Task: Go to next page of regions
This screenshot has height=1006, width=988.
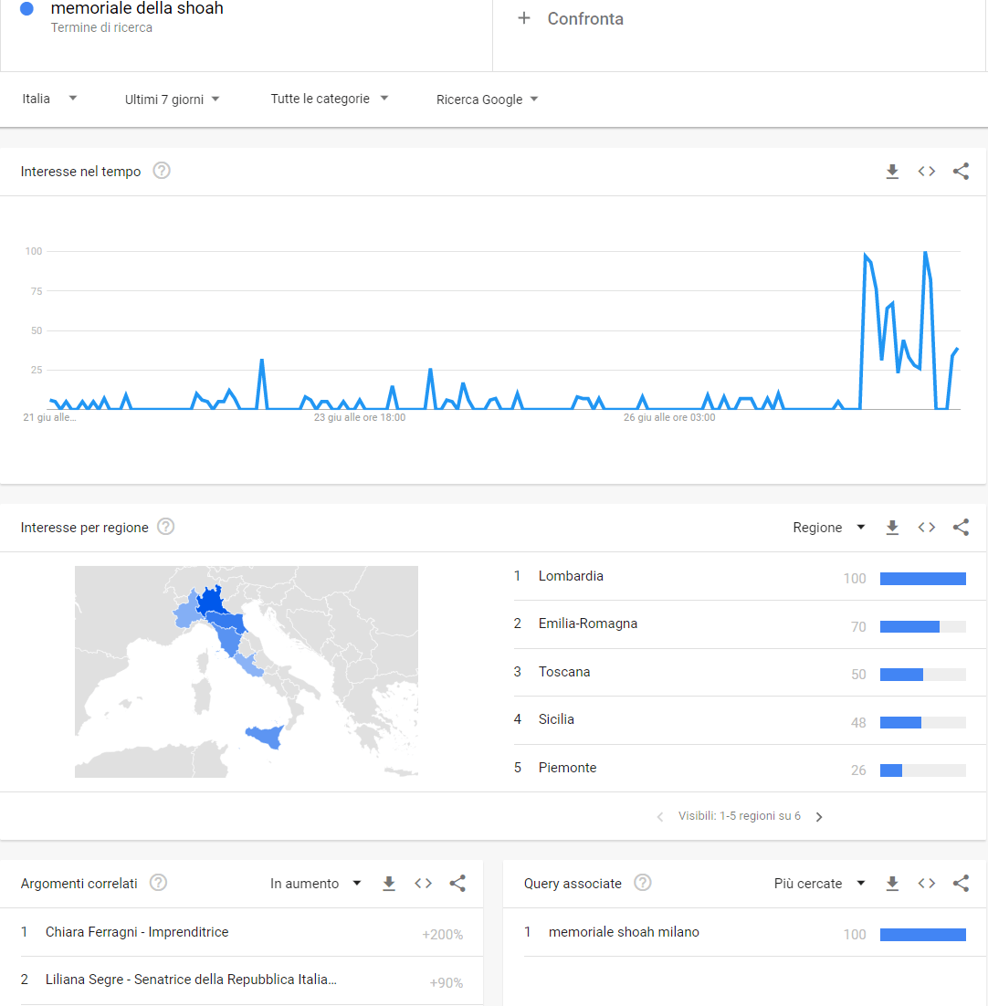Action: [819, 817]
